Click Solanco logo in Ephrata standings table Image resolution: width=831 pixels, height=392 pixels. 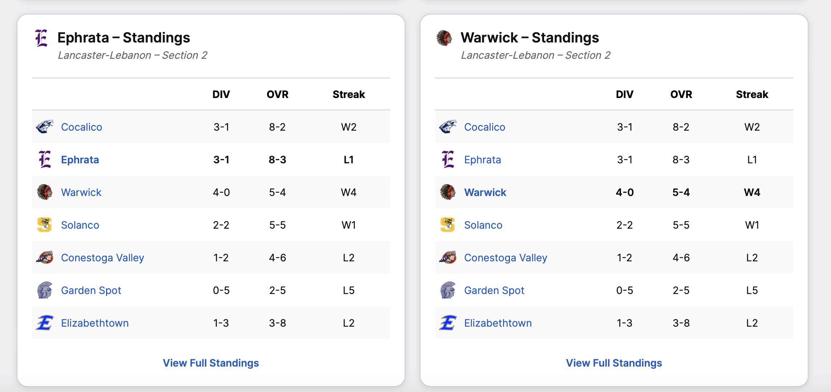(45, 225)
